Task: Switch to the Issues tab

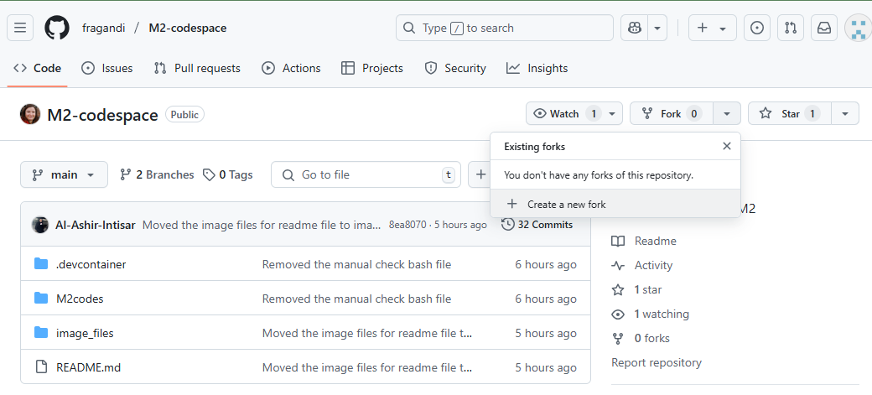Action: (106, 68)
